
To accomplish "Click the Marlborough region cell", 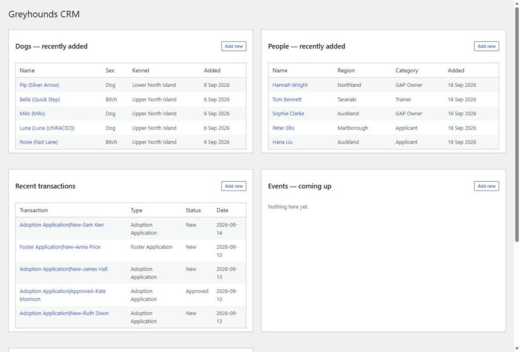I will [x=352, y=127].
